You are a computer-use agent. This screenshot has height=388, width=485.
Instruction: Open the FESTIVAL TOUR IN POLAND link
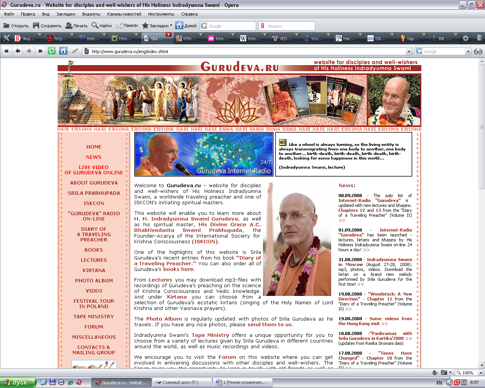pyautogui.click(x=94, y=304)
